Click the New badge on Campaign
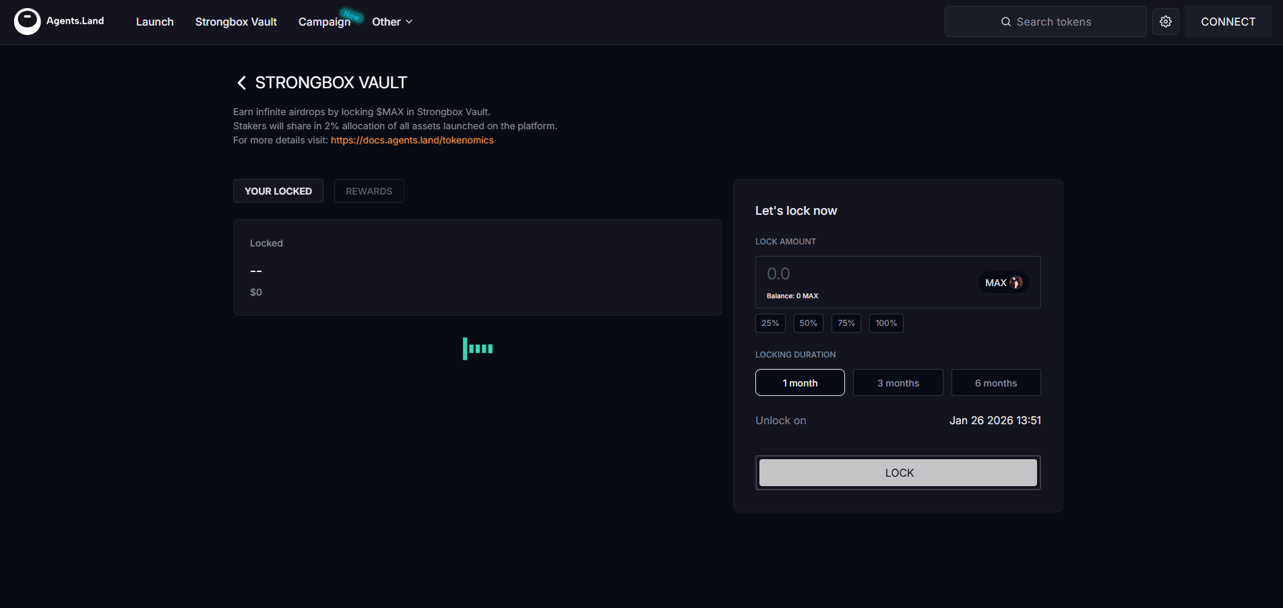1283x608 pixels. [x=351, y=15]
